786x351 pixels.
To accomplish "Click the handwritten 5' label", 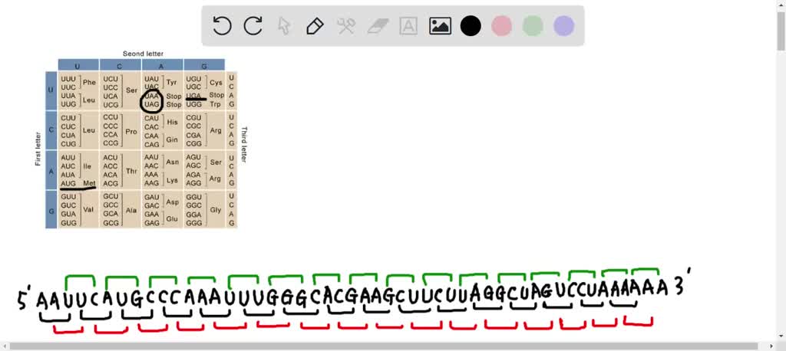I will click(24, 297).
